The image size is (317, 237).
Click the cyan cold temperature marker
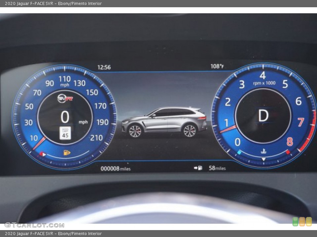click(239, 152)
